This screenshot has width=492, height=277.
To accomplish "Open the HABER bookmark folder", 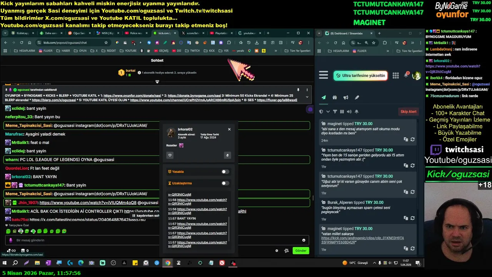I will click(63, 50).
